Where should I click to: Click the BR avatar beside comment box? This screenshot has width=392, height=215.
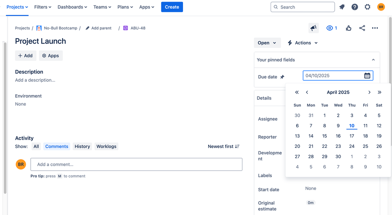(21, 164)
